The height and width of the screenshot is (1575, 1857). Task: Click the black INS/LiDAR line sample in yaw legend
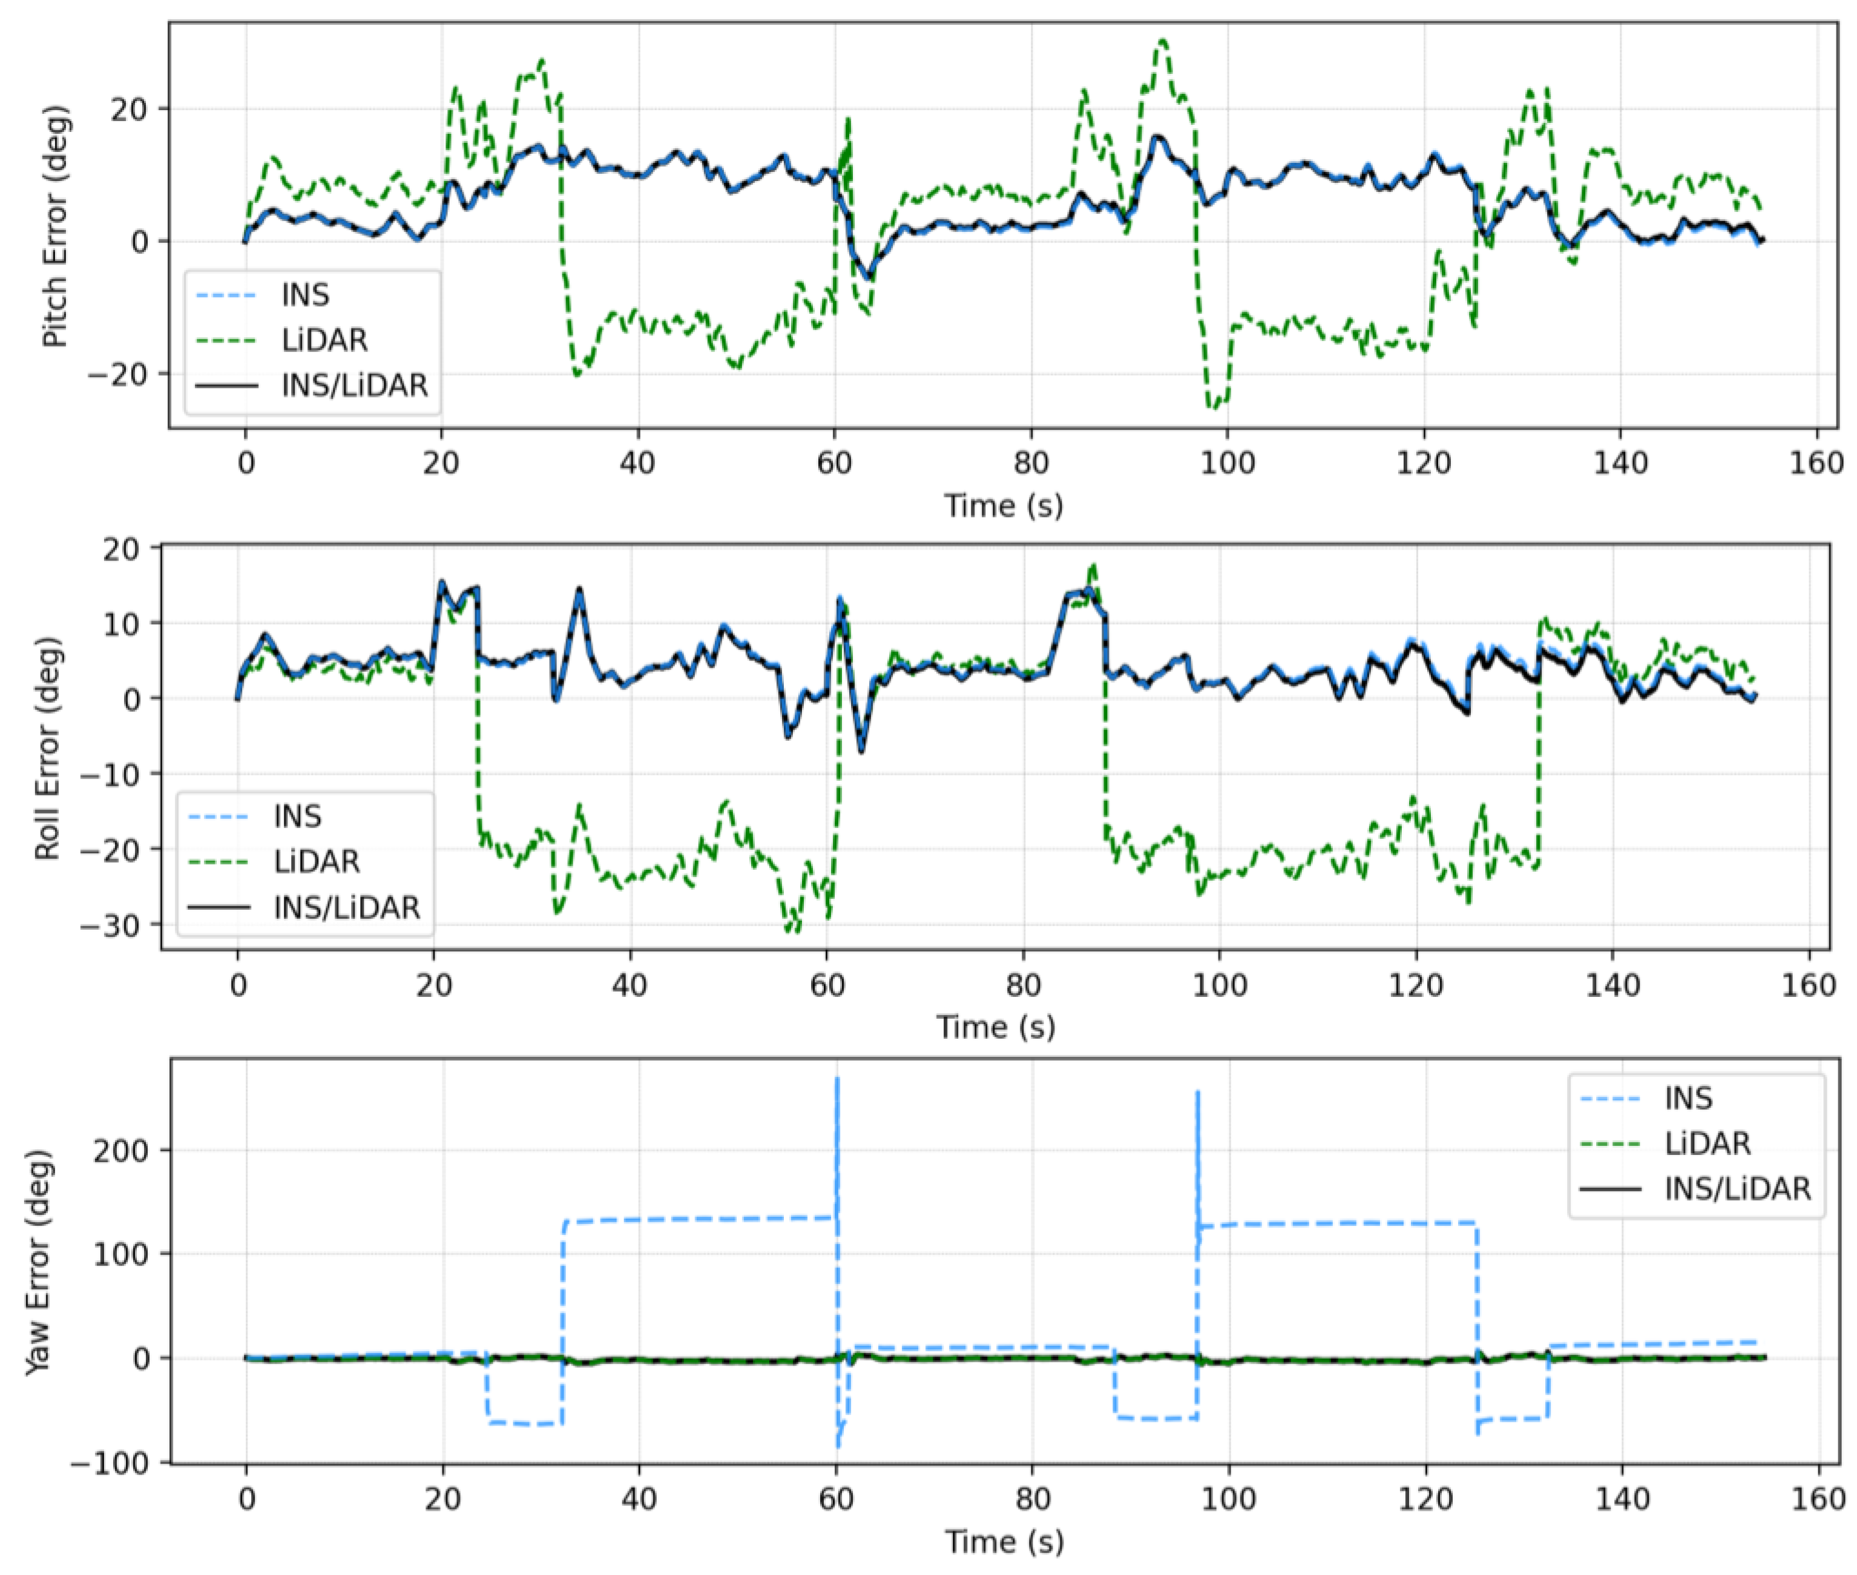click(1609, 1189)
